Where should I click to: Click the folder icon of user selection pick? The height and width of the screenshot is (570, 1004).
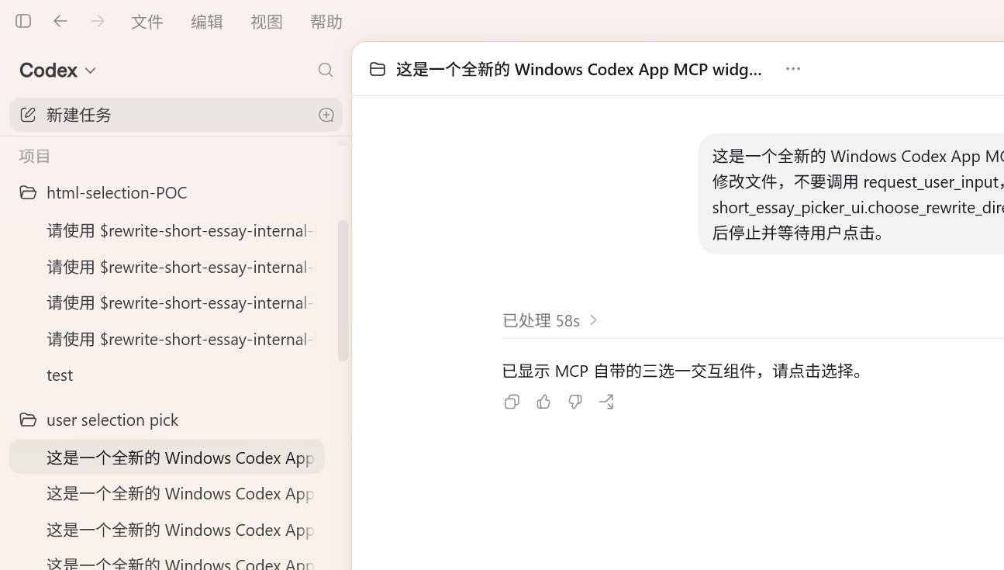pos(28,420)
